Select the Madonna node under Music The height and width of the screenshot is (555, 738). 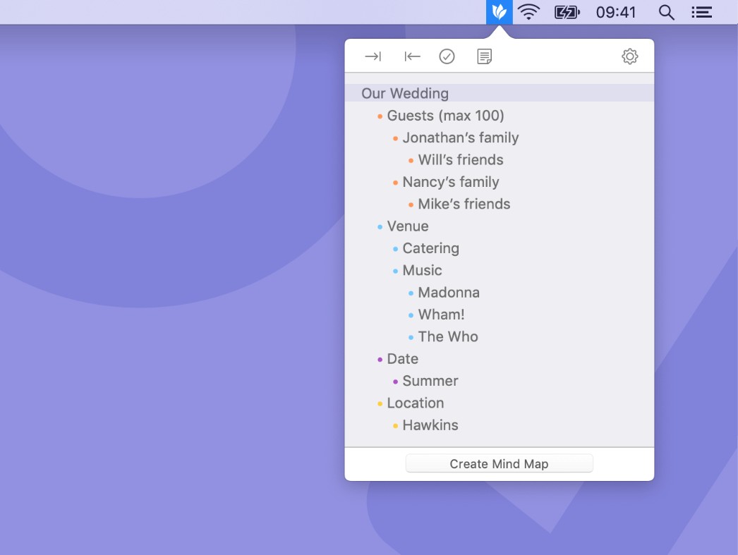pyautogui.click(x=449, y=292)
